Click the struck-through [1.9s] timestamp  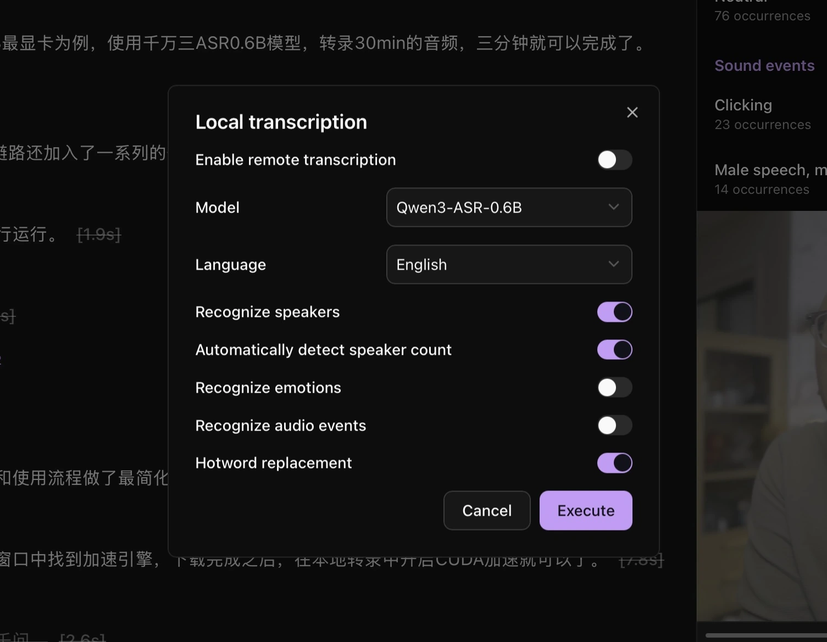pos(99,235)
